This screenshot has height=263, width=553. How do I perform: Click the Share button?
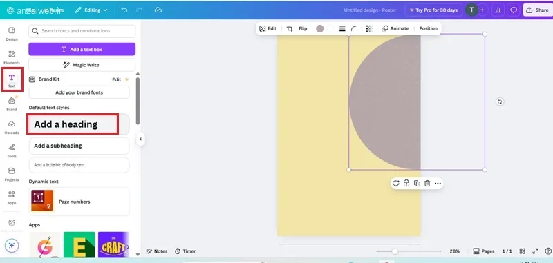[538, 10]
